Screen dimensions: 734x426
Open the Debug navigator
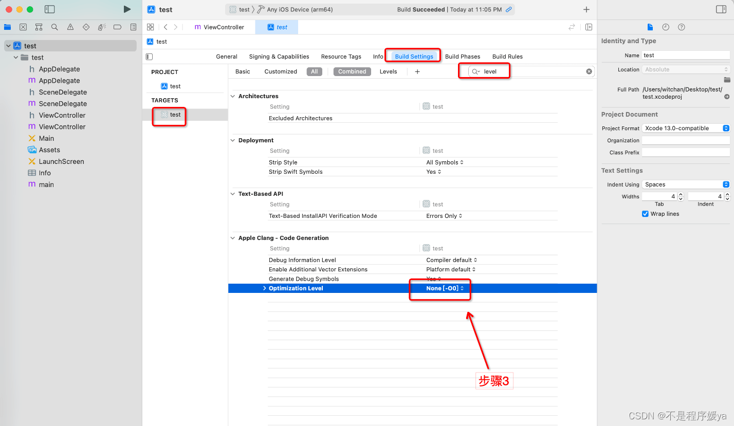click(102, 27)
